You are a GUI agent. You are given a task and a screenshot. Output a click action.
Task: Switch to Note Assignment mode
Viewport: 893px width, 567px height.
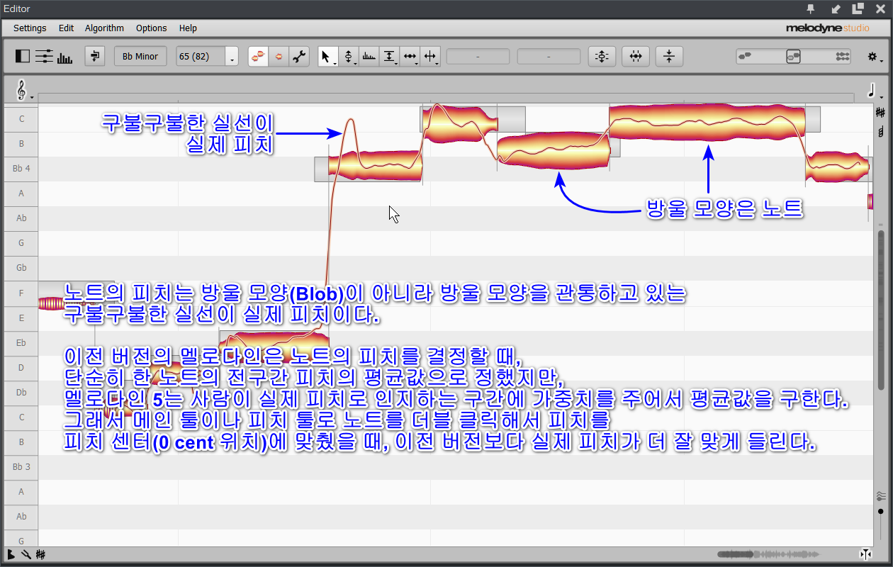tap(279, 57)
